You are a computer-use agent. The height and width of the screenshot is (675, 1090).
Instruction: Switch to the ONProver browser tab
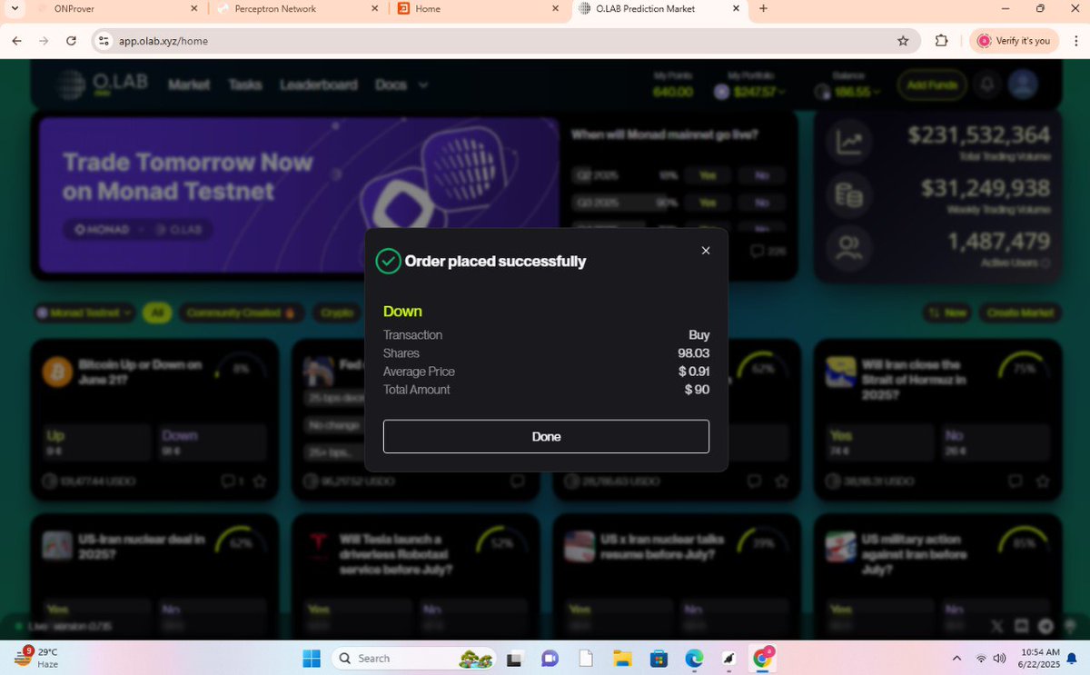click(x=114, y=9)
